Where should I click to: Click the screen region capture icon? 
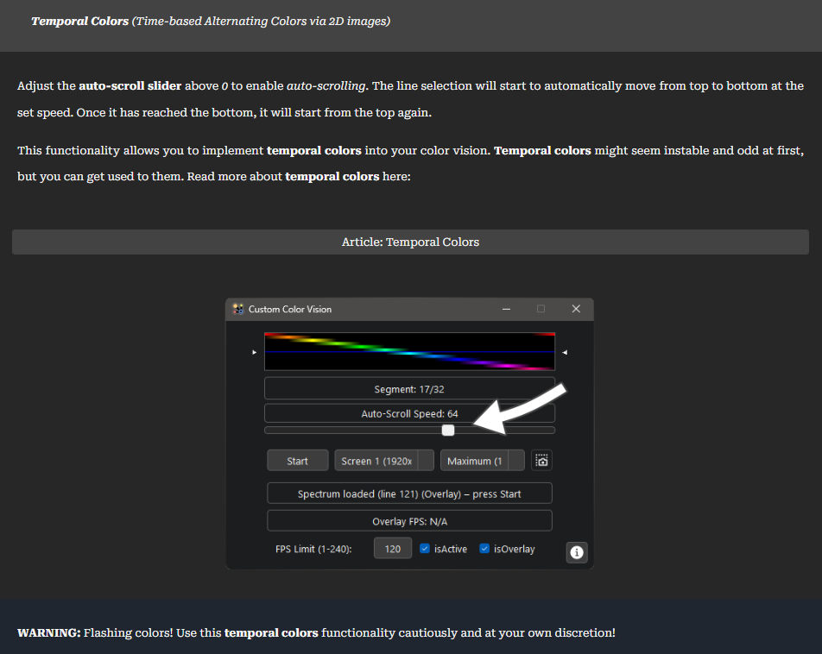[541, 461]
